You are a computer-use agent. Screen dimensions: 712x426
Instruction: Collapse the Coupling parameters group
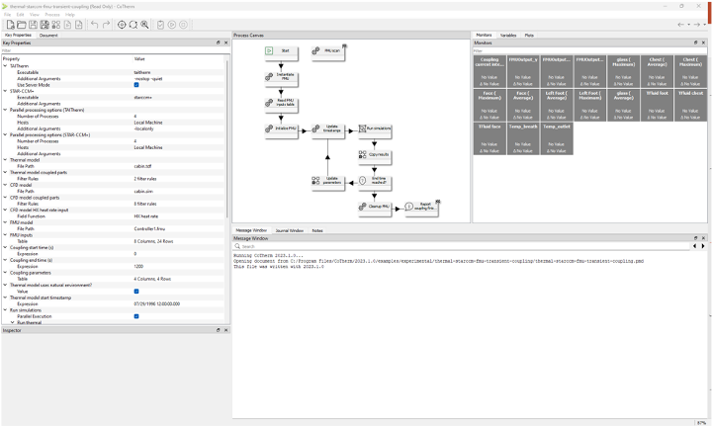pos(6,273)
